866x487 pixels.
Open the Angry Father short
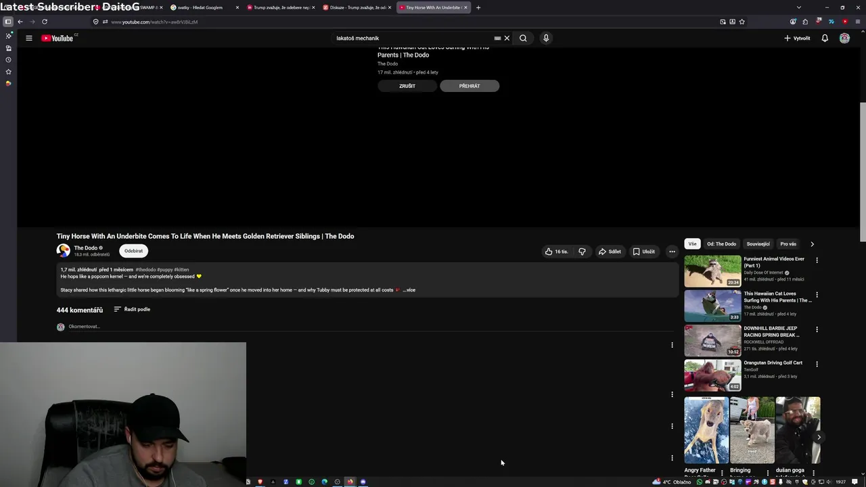tap(706, 430)
